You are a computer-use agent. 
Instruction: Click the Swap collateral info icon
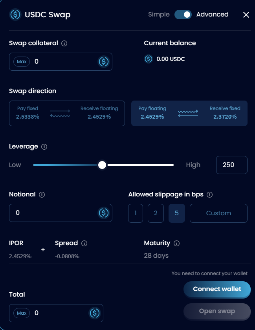[64, 43]
